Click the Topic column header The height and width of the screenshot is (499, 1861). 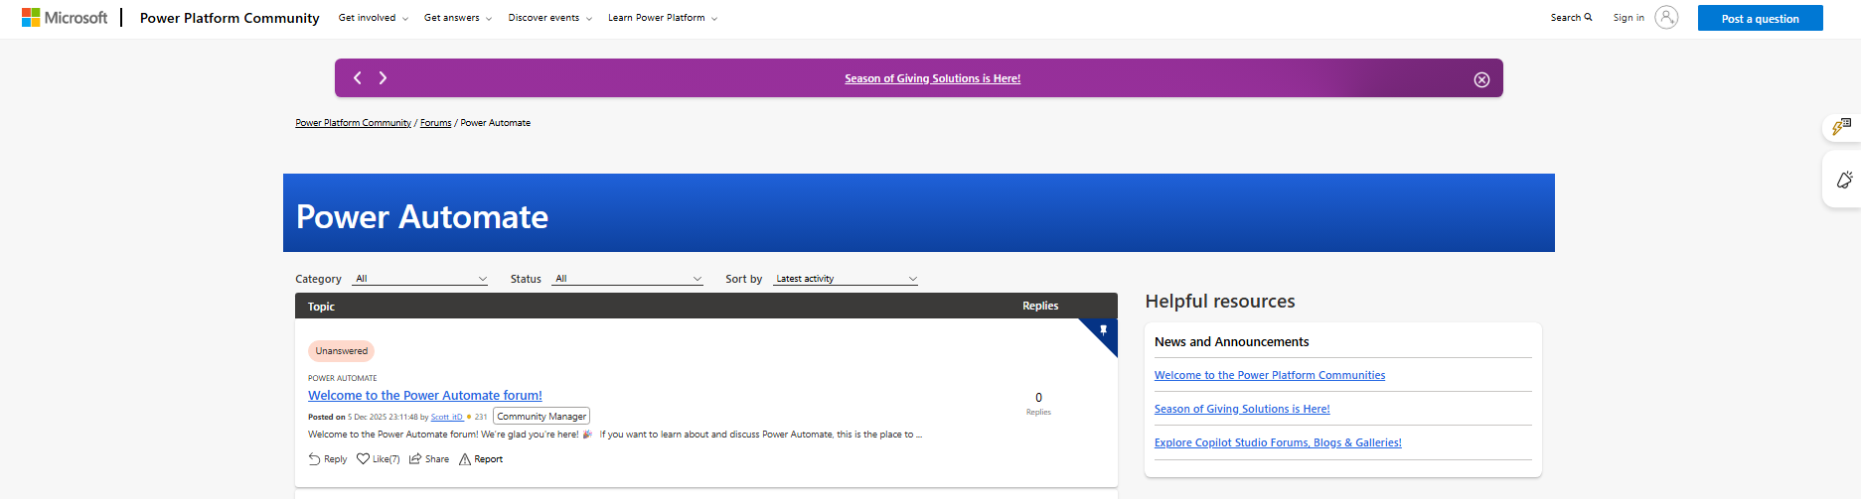pyautogui.click(x=321, y=307)
